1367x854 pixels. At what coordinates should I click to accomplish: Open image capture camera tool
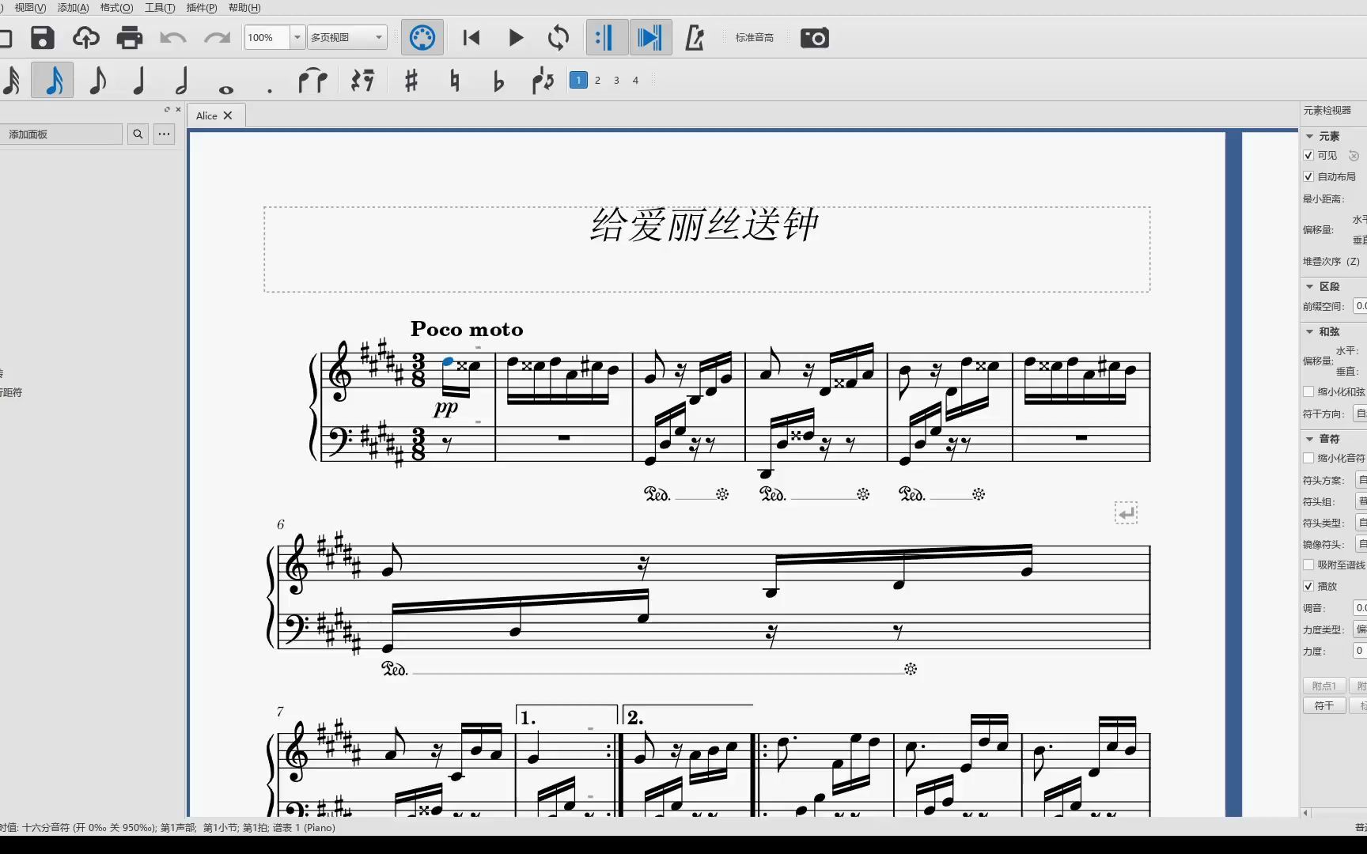tap(814, 38)
